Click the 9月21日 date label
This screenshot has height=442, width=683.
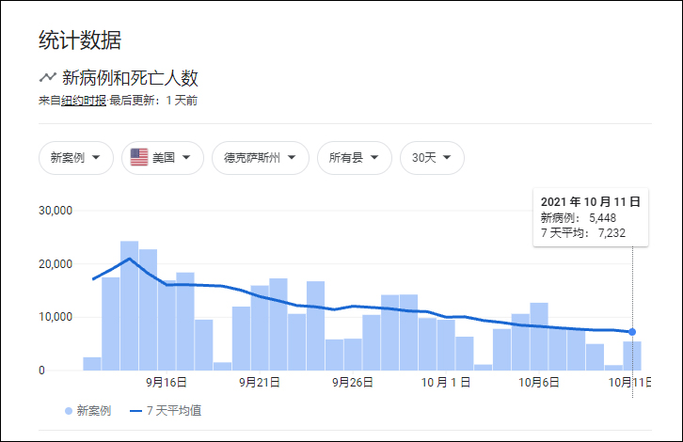click(260, 383)
